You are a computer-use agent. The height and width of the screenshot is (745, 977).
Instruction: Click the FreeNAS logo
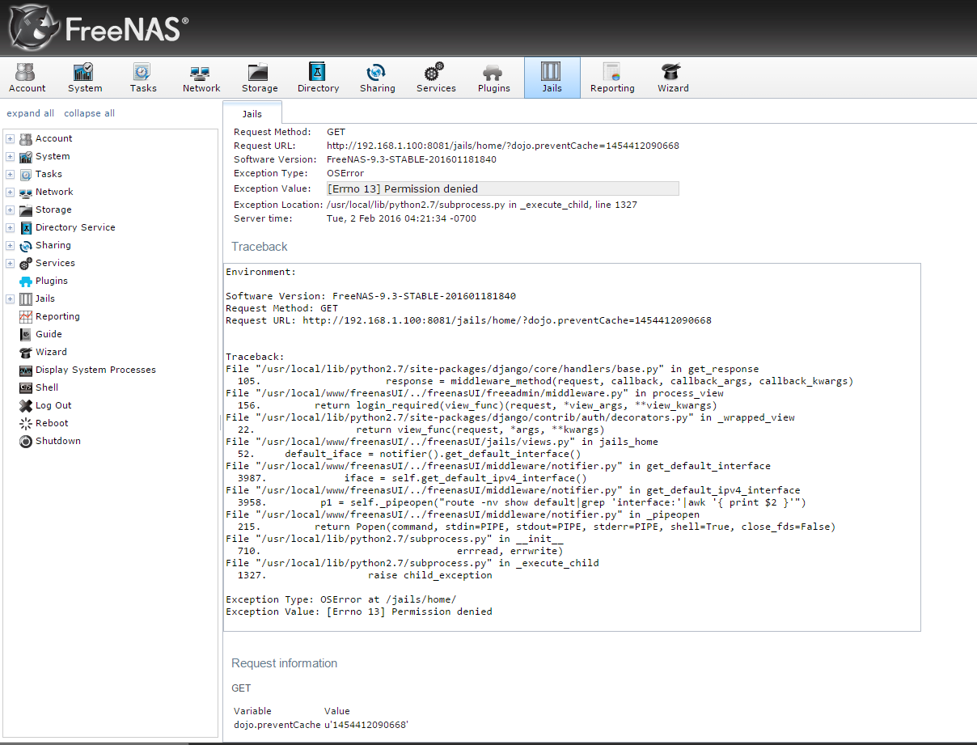[x=97, y=28]
